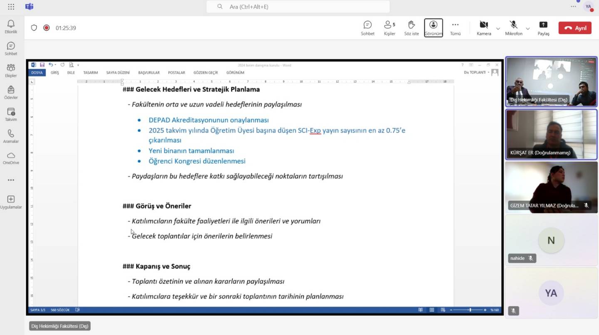Open Sohbet in the left sidebar

[11, 49]
